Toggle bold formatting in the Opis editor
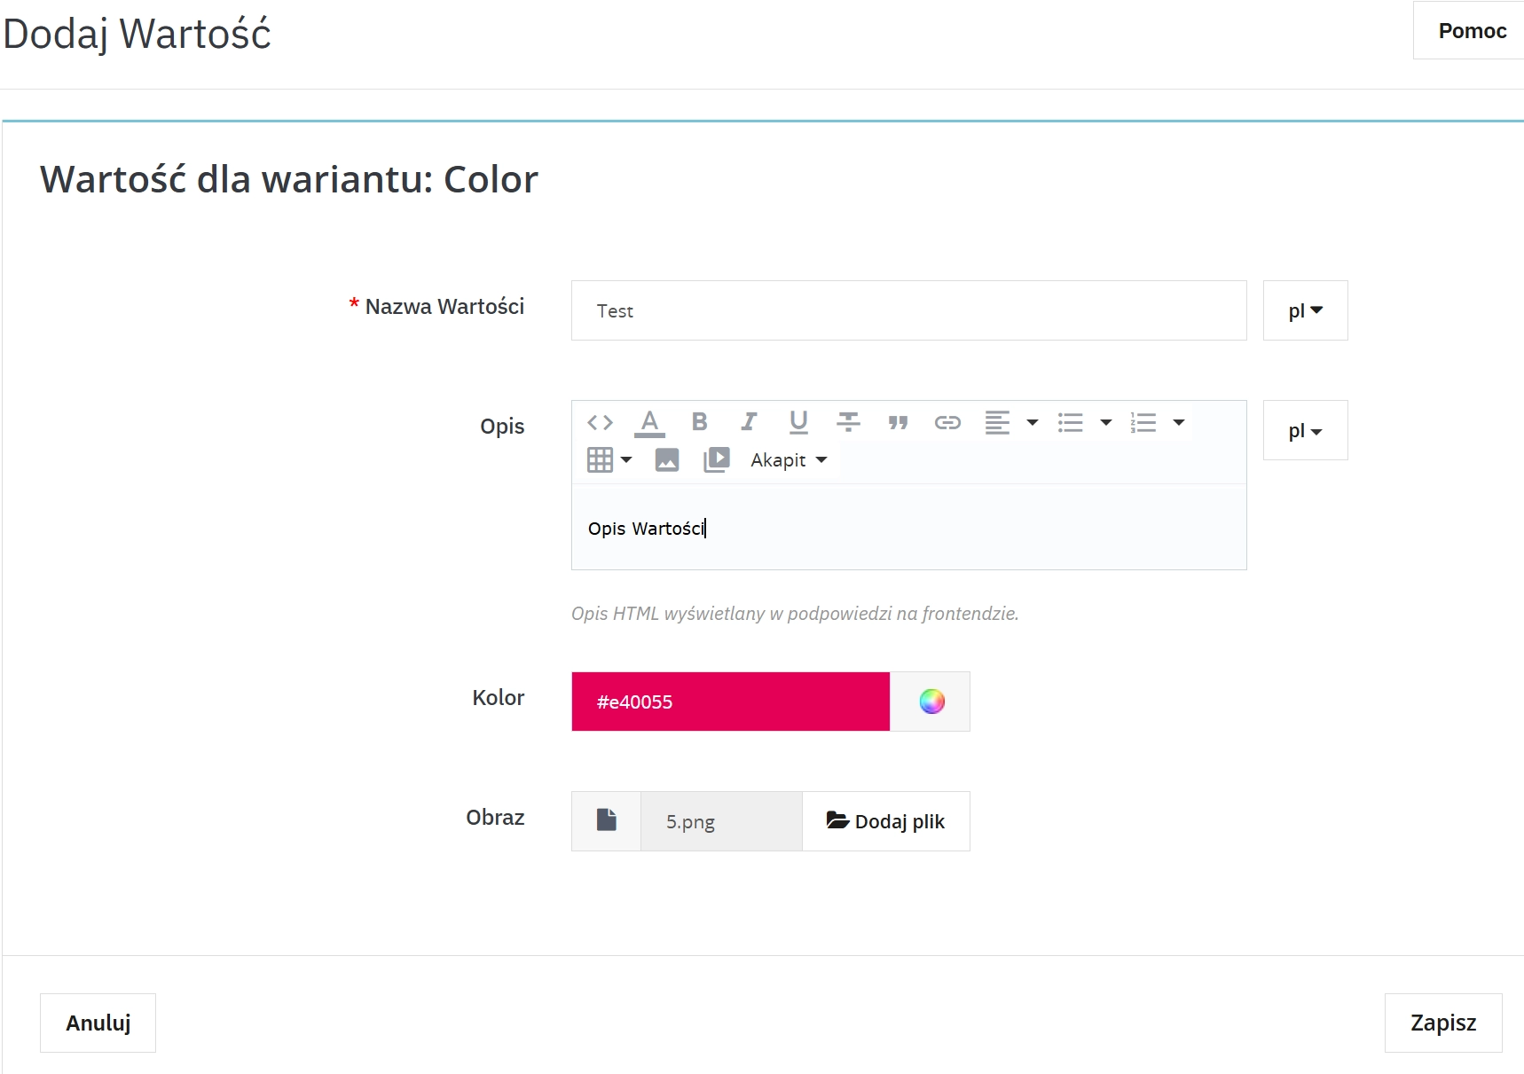 click(700, 422)
